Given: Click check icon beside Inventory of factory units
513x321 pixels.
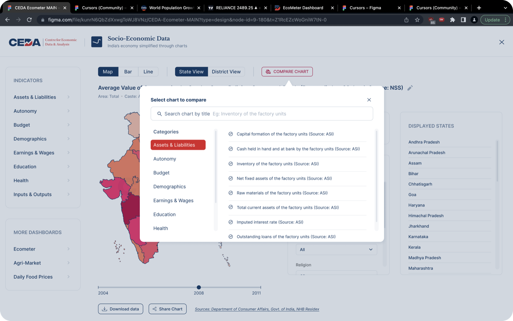Looking at the screenshot, I should click(x=231, y=164).
